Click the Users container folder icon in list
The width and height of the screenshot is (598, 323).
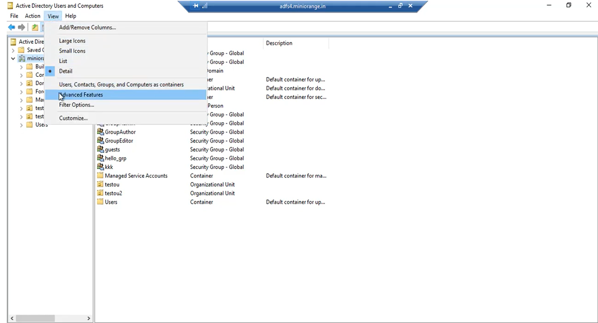point(100,202)
